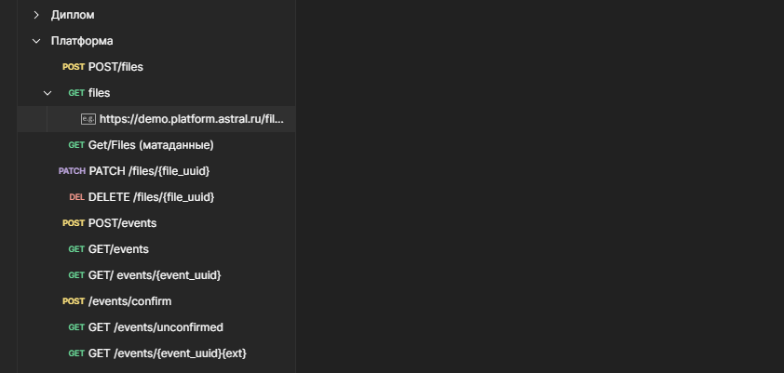Expand the Диплом collection folder
This screenshot has height=373, width=784.
(36, 15)
